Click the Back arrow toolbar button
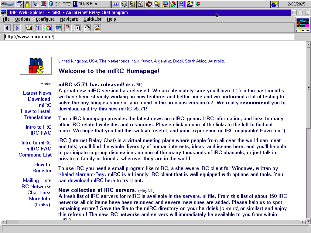311x233 pixels. 7,28
